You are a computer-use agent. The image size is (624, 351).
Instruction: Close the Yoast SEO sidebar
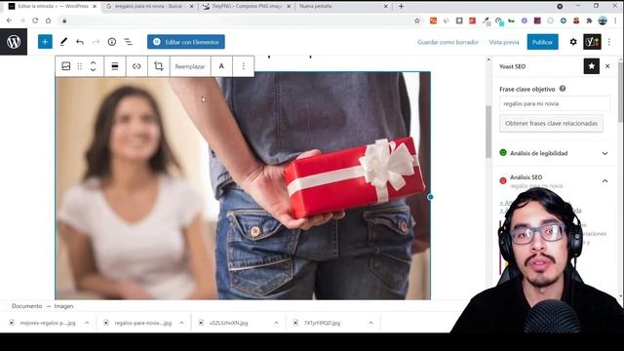point(607,66)
